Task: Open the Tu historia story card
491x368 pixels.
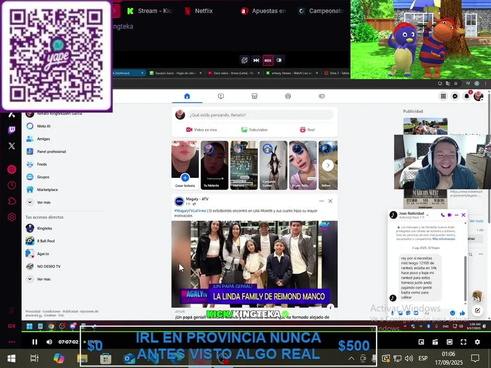Action: coord(214,165)
